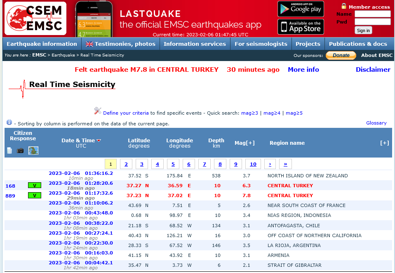Click the 889 citizen response count

(x=10, y=196)
